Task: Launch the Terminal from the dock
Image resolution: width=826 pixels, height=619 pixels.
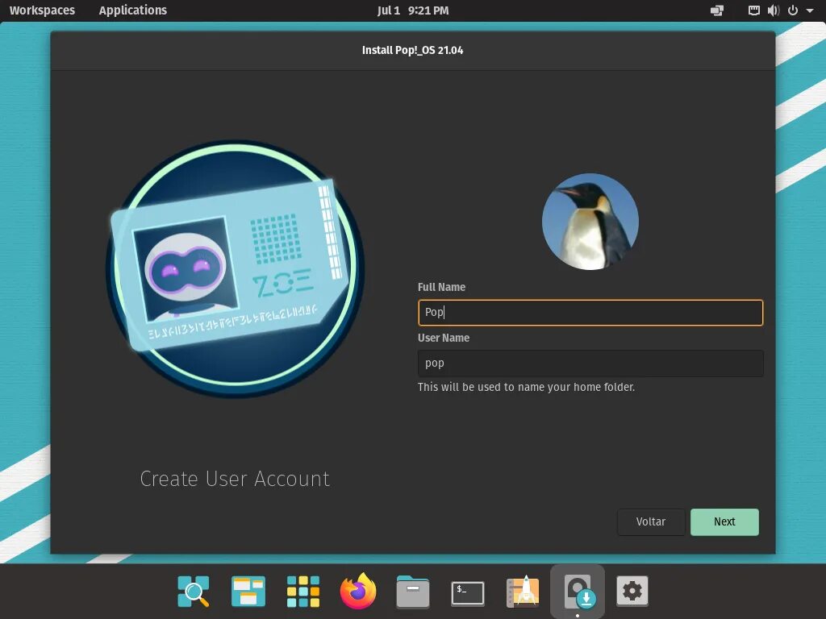Action: coord(468,591)
